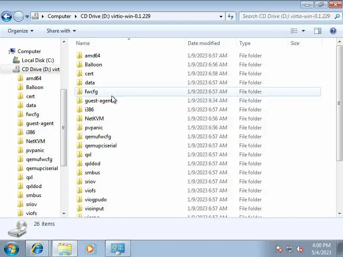343x257 pixels.
Task: Open the Organize menu
Action: [x=21, y=31]
